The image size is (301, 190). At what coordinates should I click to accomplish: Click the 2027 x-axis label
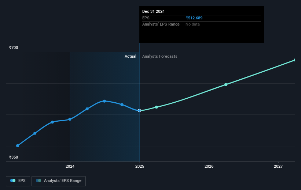pyautogui.click(x=278, y=166)
